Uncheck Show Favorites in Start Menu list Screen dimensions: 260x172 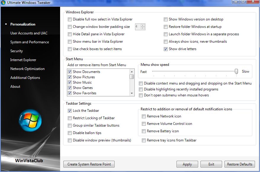(x=70, y=93)
